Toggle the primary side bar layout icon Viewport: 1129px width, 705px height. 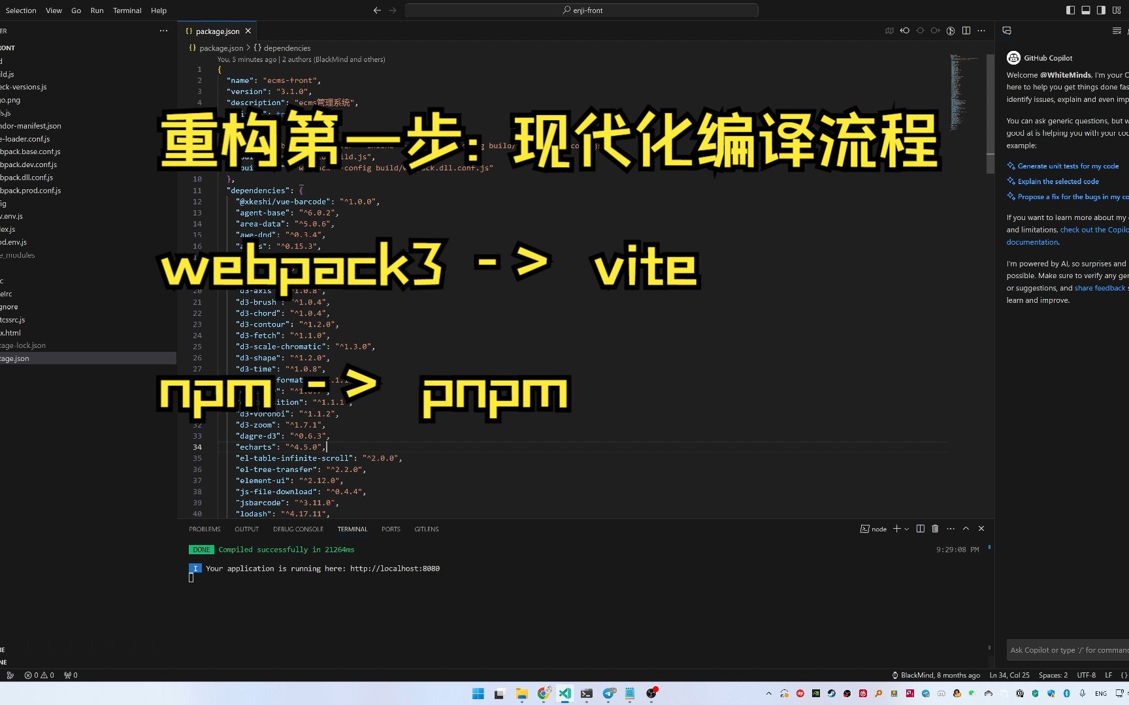1070,10
